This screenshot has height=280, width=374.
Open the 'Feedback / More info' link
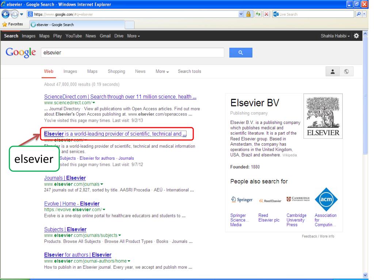click(x=318, y=236)
